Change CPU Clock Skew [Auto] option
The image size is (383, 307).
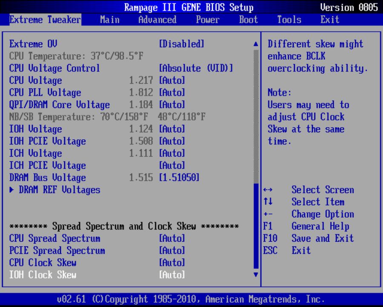(x=172, y=263)
